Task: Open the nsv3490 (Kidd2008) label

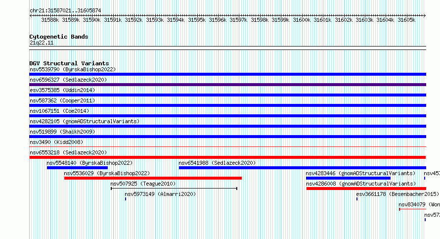Action: (56, 142)
